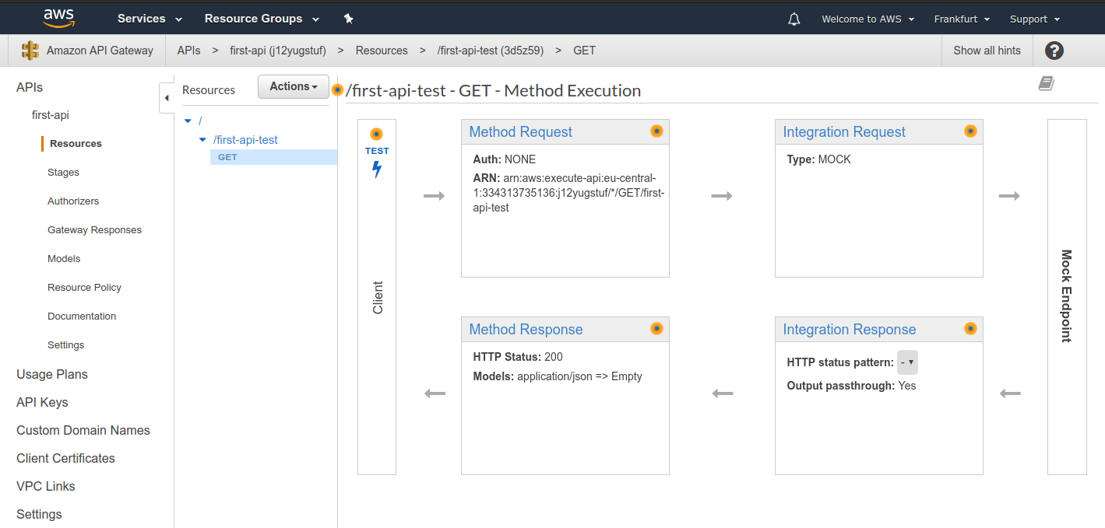Click the first-api (j12yugstuf) breadcrumb
The width and height of the screenshot is (1105, 528).
[x=278, y=51]
